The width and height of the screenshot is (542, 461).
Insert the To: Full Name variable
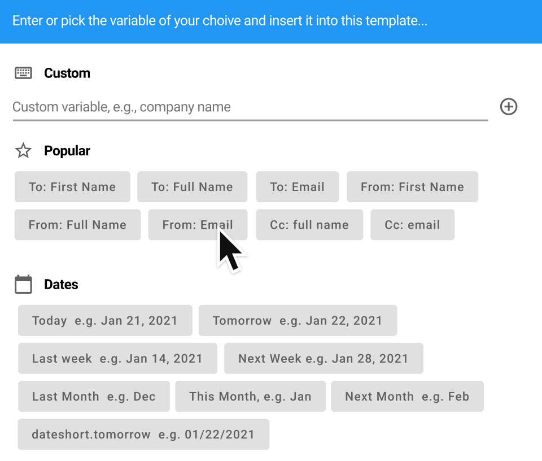pyautogui.click(x=192, y=186)
